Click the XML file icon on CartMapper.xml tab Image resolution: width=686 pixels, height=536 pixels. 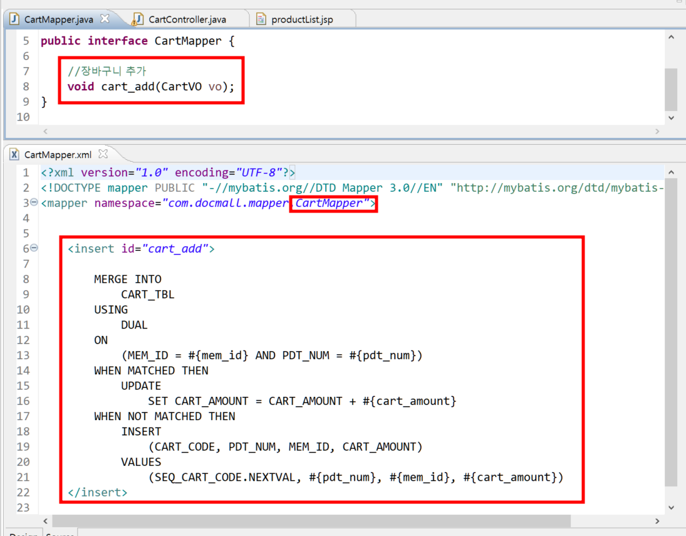coord(14,155)
